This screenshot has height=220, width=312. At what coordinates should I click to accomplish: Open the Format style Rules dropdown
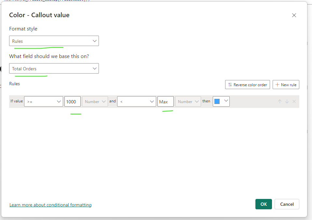[x=54, y=41]
